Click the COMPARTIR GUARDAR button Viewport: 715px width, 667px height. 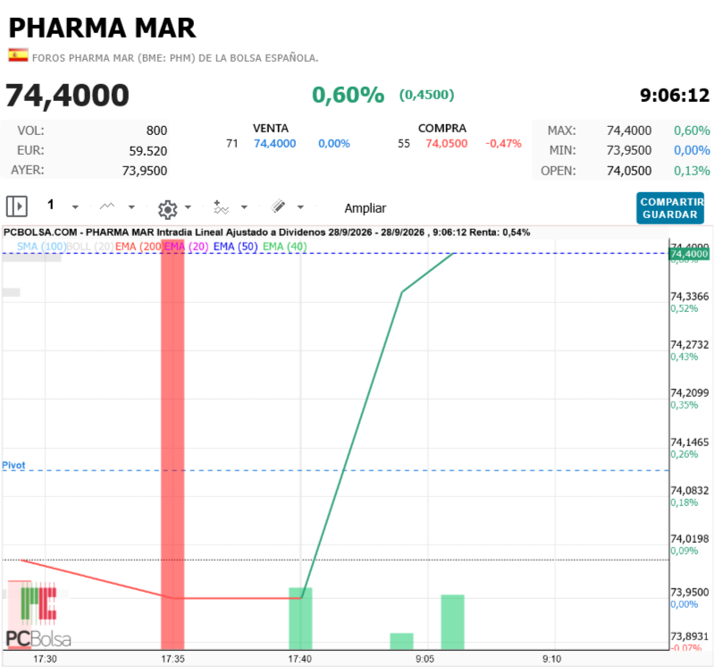[670, 208]
